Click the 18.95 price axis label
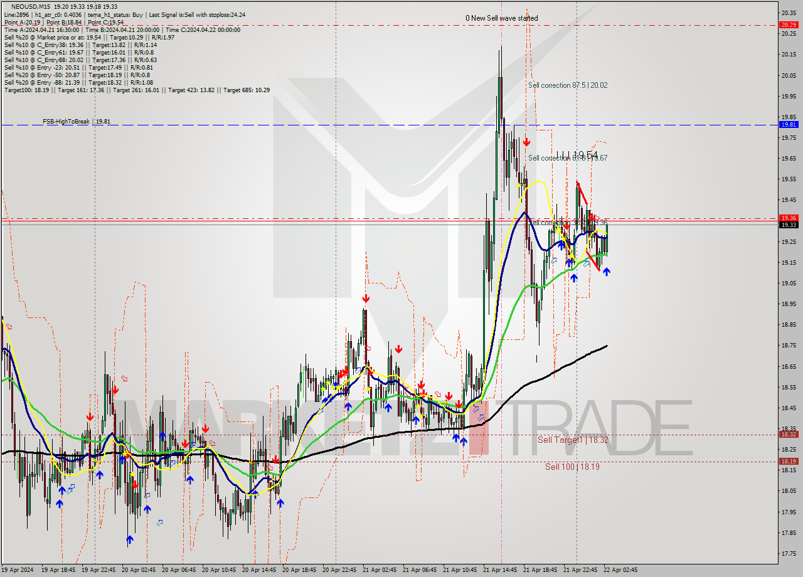The height and width of the screenshot is (577, 803). (789, 304)
